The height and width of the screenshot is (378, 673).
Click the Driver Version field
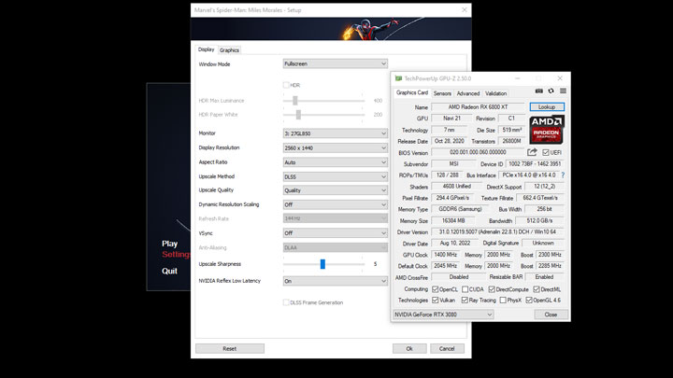[497, 231]
